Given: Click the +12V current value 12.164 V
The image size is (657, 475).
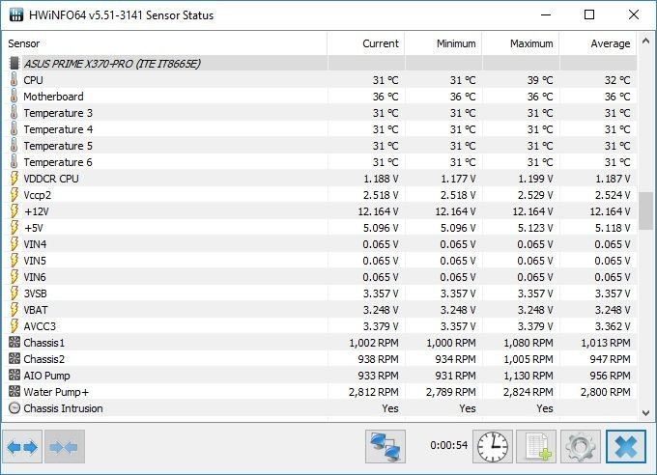Looking at the screenshot, I should pos(378,210).
